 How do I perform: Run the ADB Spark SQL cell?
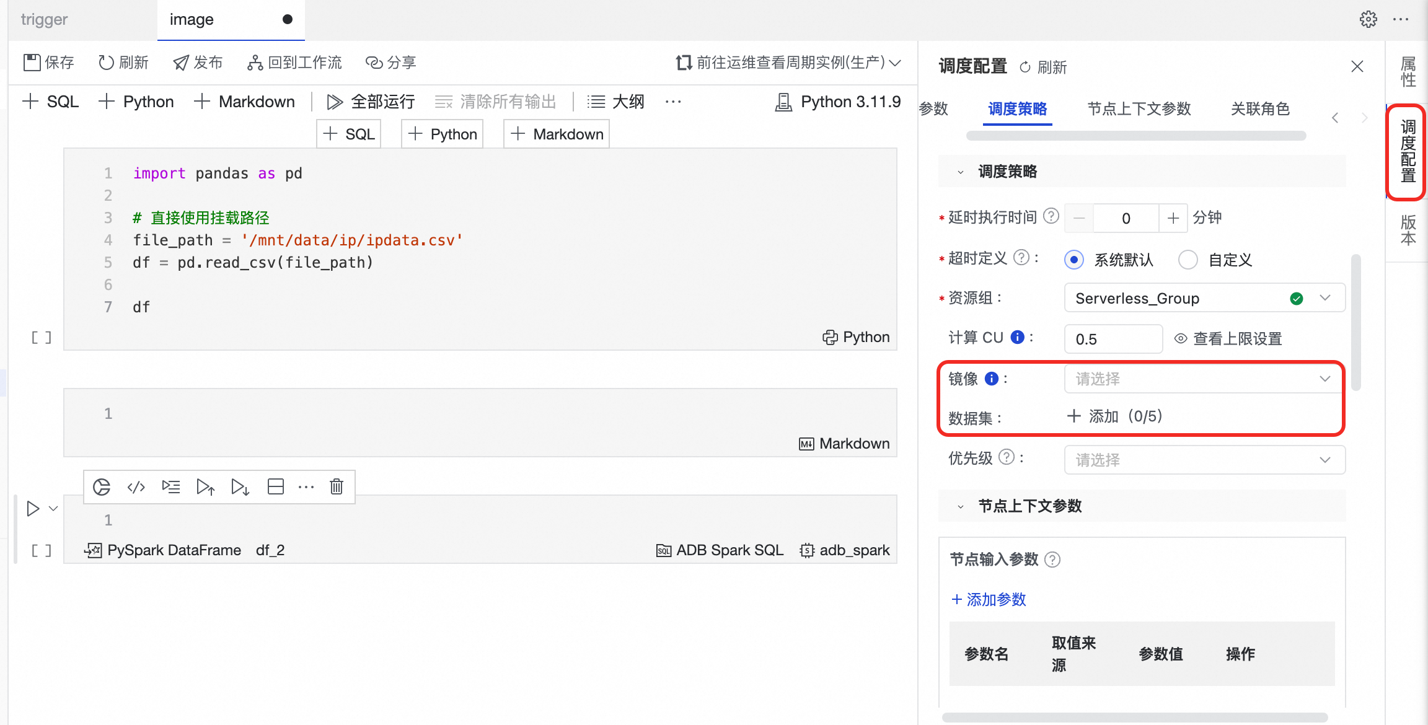(33, 509)
